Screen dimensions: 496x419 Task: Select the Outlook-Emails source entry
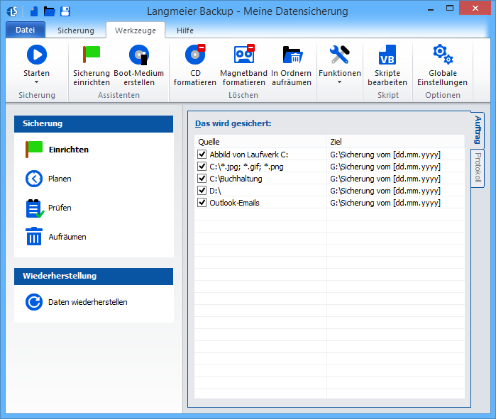pyautogui.click(x=234, y=203)
